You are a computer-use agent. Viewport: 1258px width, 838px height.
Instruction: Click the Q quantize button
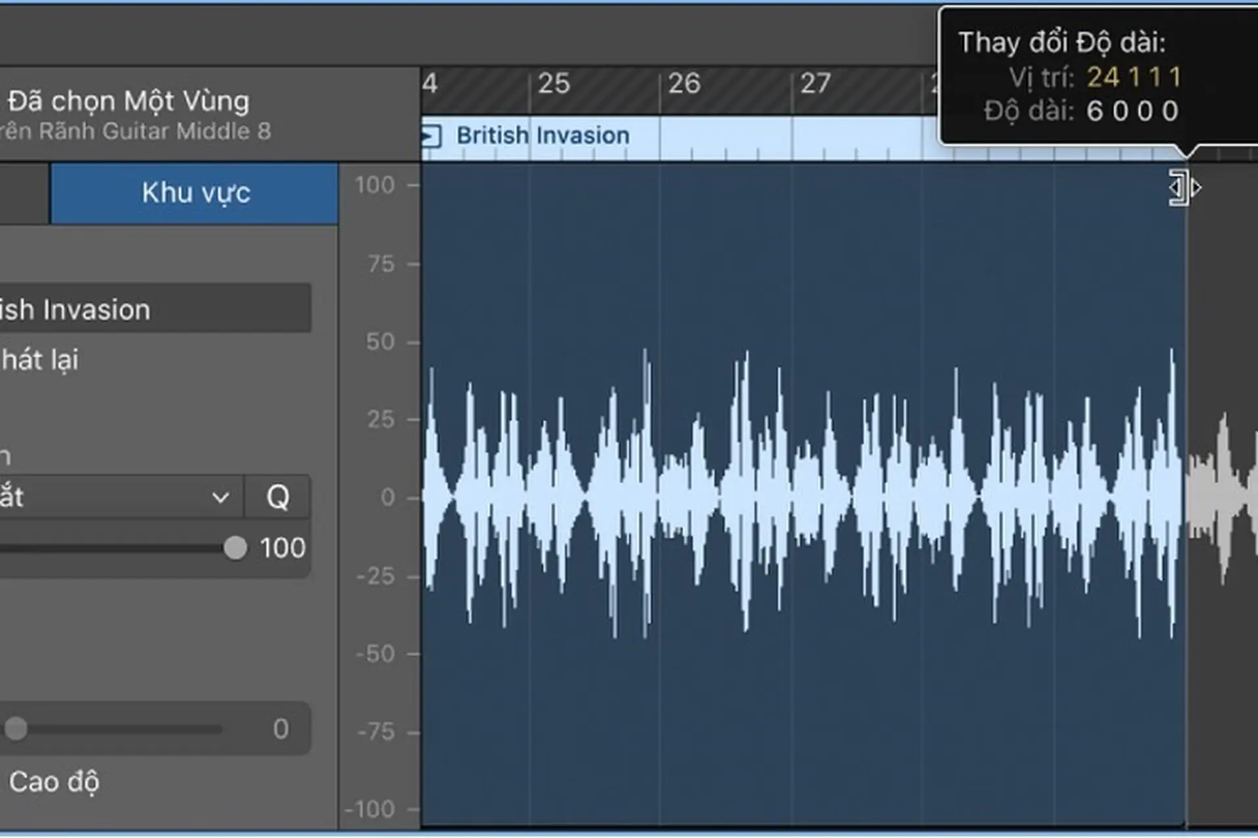point(278,497)
